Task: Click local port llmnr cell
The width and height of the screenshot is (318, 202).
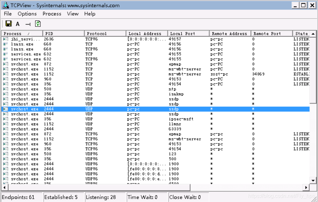Action: [x=175, y=124]
